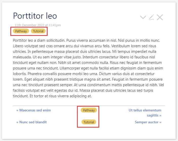
Task: Go to next note Semper auctor
Action: click(x=148, y=122)
